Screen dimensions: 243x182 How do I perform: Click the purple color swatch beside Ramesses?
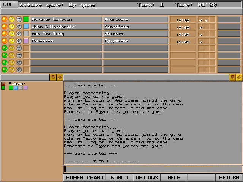click(x=26, y=41)
